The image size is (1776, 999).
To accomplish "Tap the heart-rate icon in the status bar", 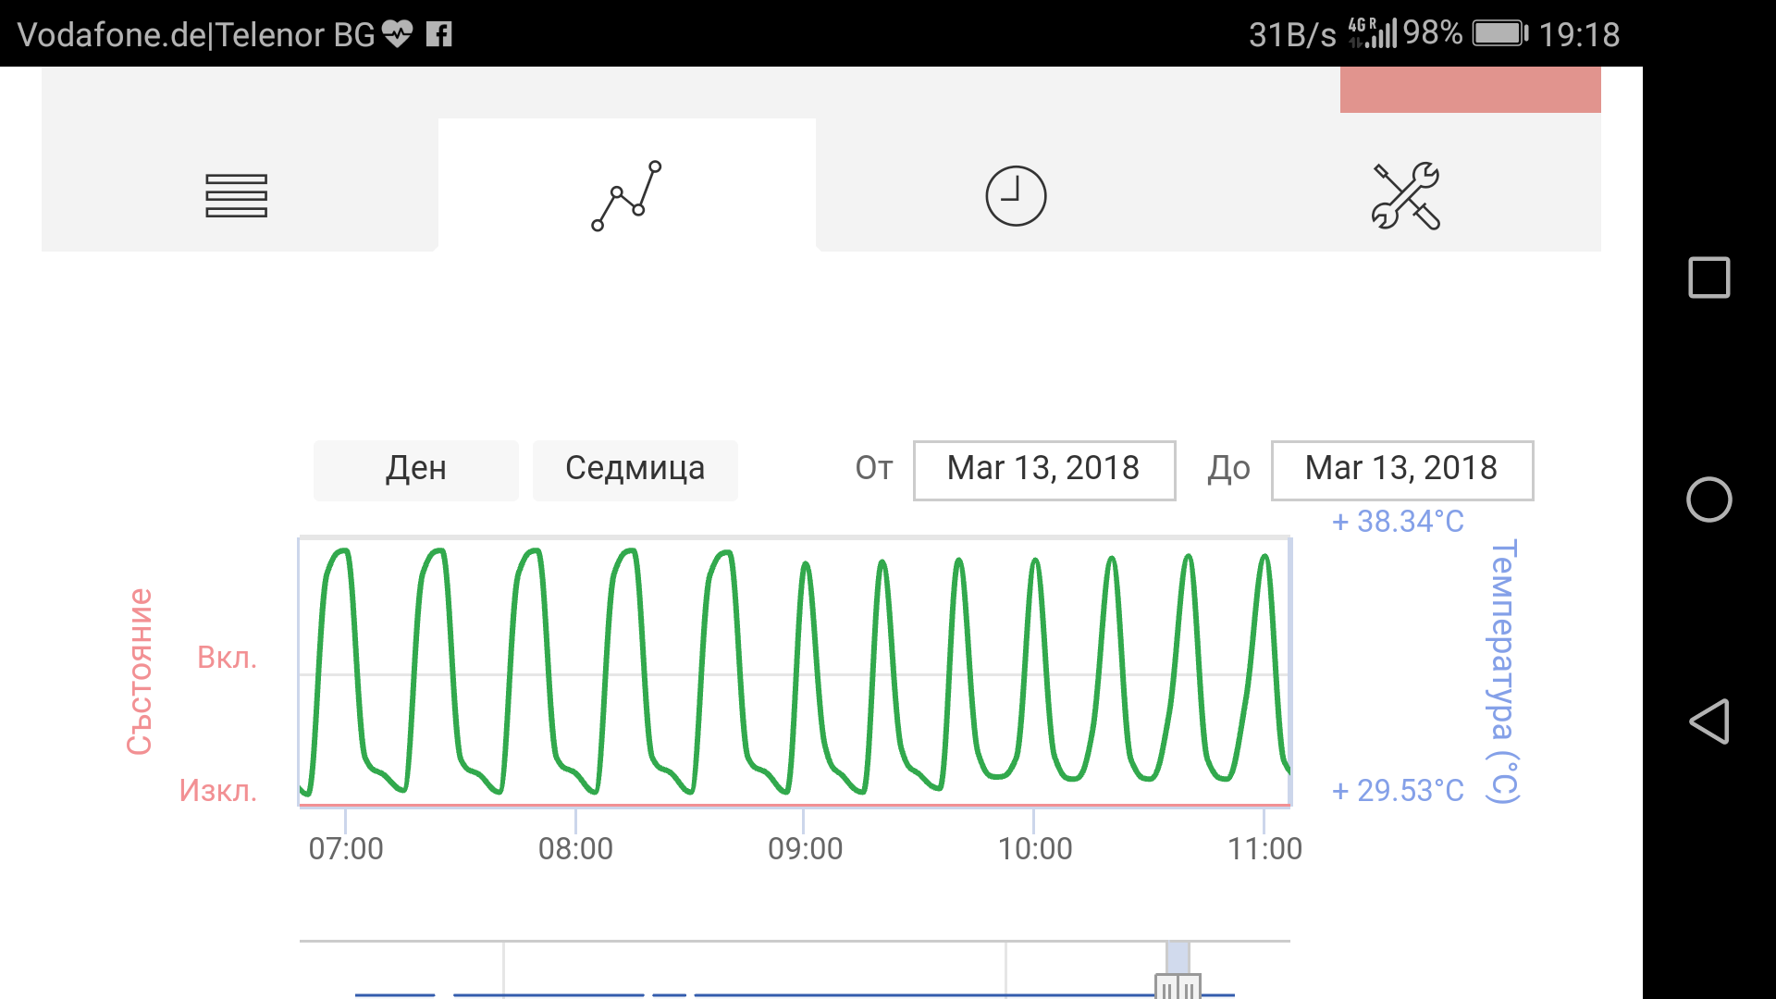I will coord(398,33).
